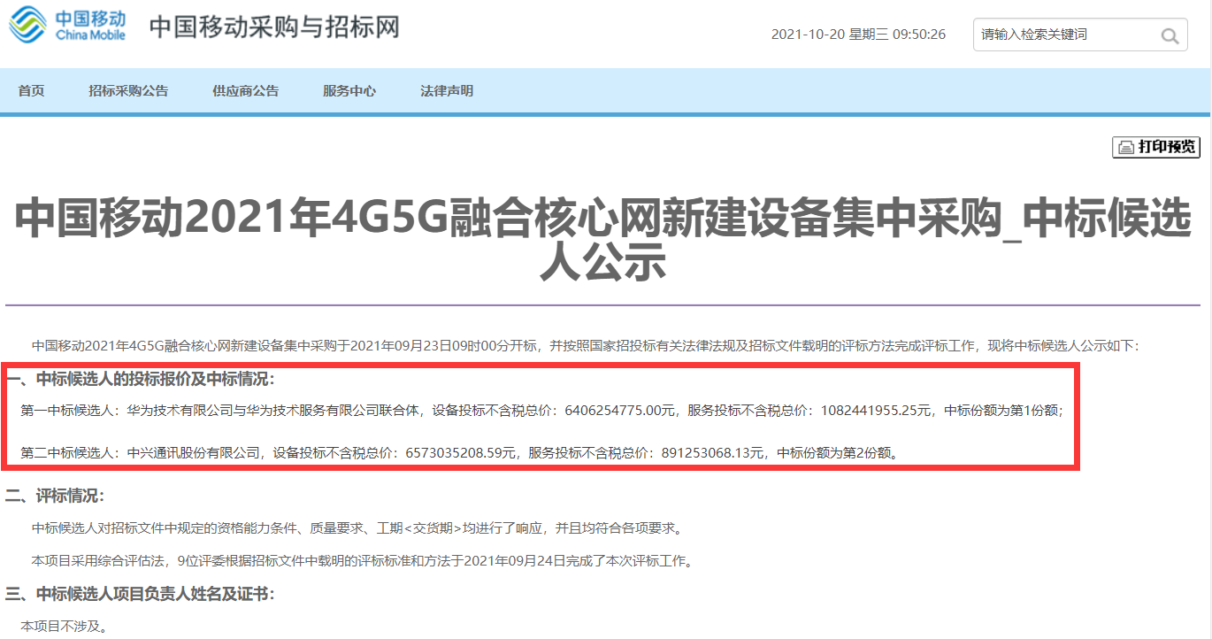
Task: Open the 招标采购公告 menu item
Action: tap(128, 91)
